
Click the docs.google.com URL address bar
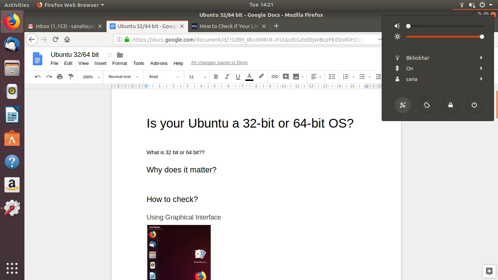pyautogui.click(x=248, y=39)
